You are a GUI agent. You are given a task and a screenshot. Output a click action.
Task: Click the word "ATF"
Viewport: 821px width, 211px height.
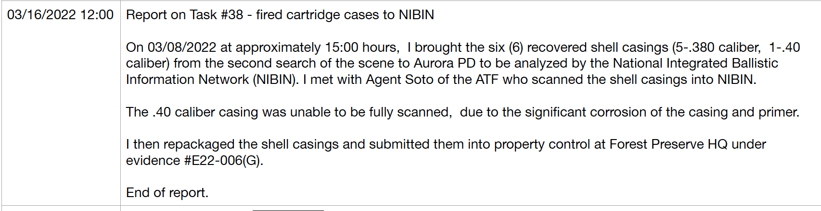pos(487,80)
